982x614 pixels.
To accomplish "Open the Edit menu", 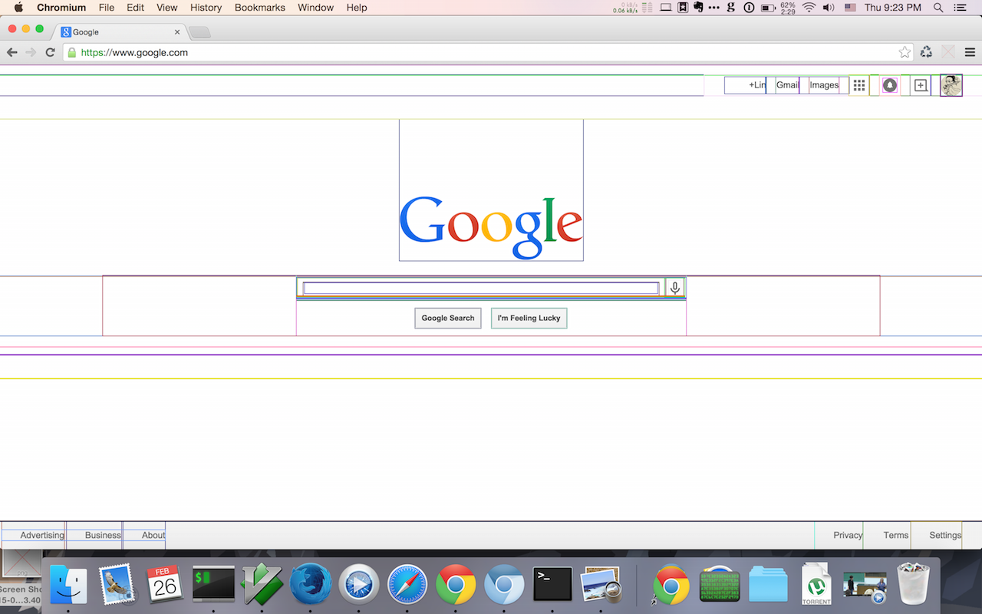I will coord(136,8).
